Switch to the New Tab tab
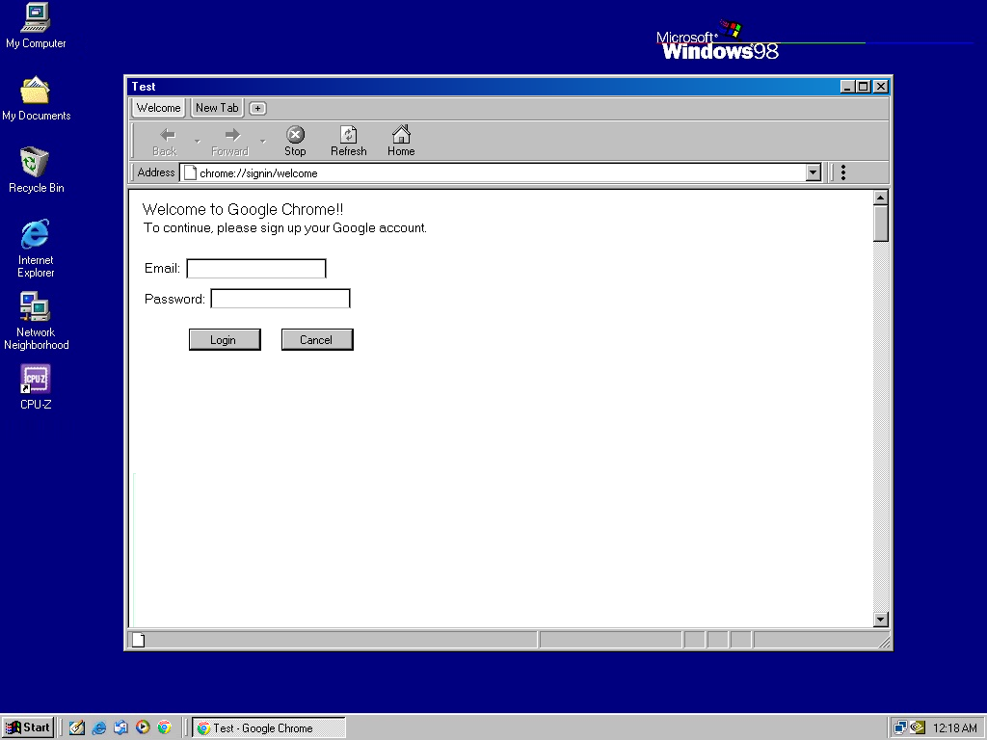The height and width of the screenshot is (740, 987). (x=217, y=108)
